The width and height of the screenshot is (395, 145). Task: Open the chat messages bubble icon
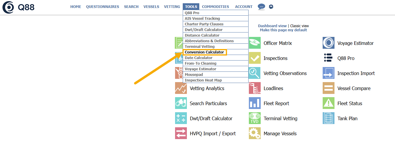point(261,6)
